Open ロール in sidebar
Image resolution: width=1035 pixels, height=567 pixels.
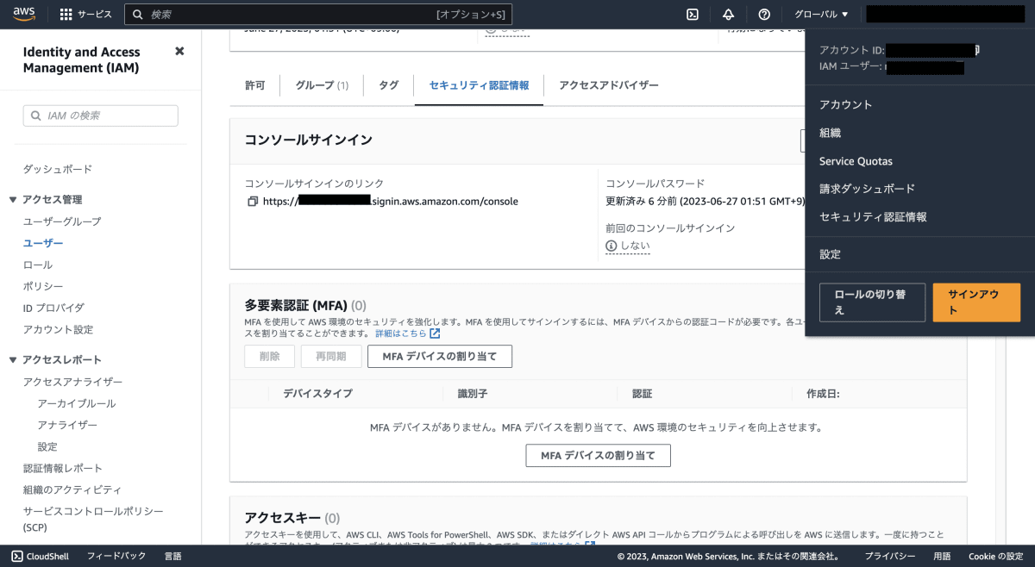(x=38, y=265)
